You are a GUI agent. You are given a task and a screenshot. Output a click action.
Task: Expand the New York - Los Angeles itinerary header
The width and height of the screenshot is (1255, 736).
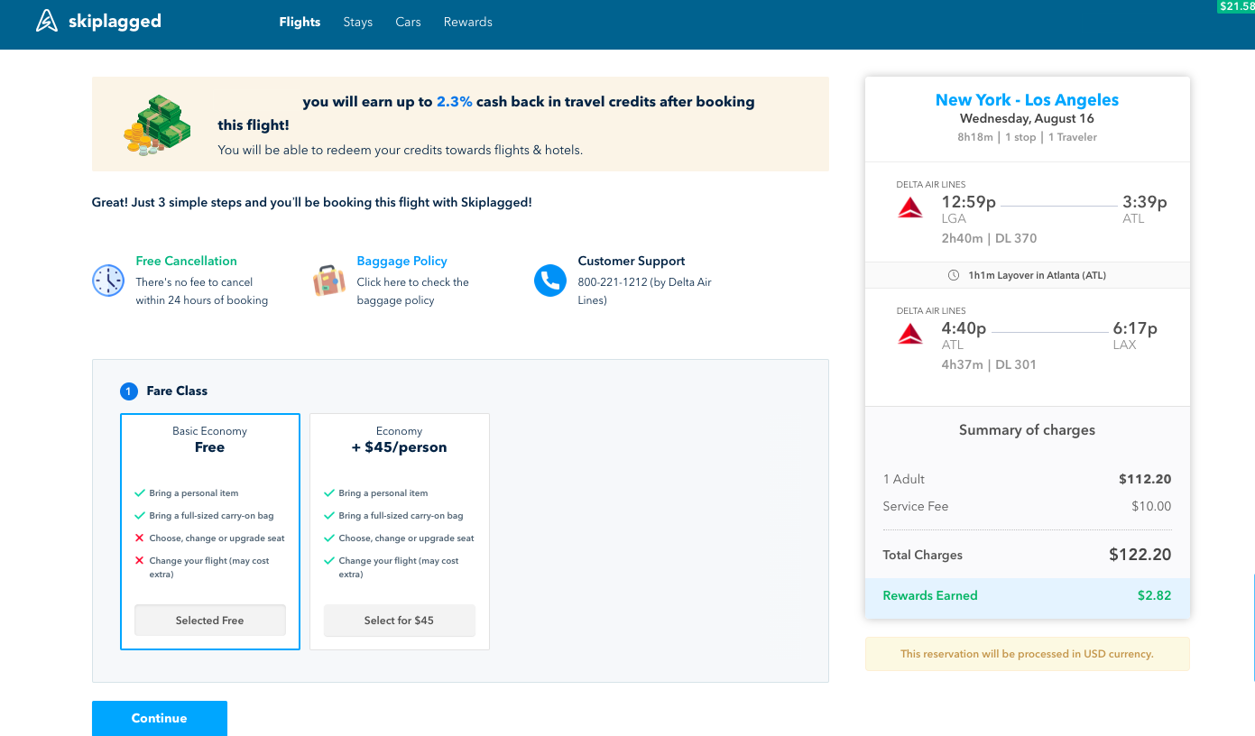(1027, 99)
